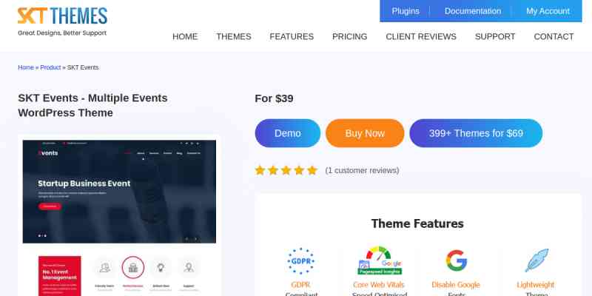Click the highlighted circular icon in theme preview
Screen dimensions: 592x296
pos(133,267)
